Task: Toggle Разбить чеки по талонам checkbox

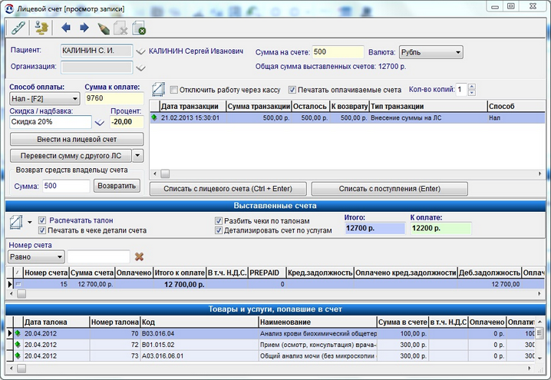Action: click(x=219, y=221)
